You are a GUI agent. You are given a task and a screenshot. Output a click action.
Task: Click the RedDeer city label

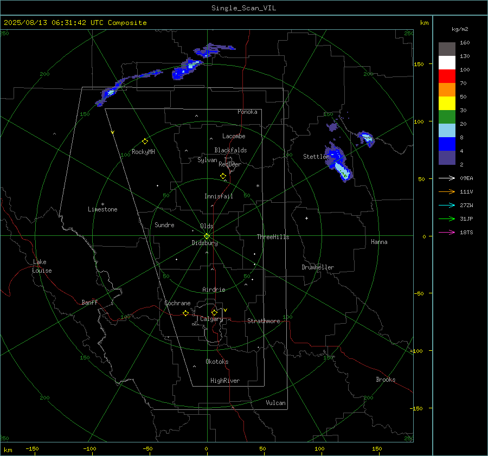230,164
